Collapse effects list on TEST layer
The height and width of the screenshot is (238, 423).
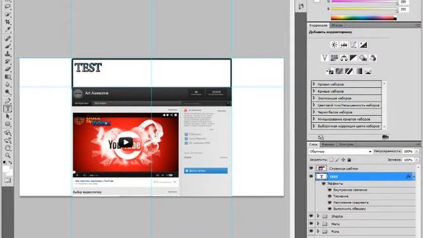tap(414, 177)
